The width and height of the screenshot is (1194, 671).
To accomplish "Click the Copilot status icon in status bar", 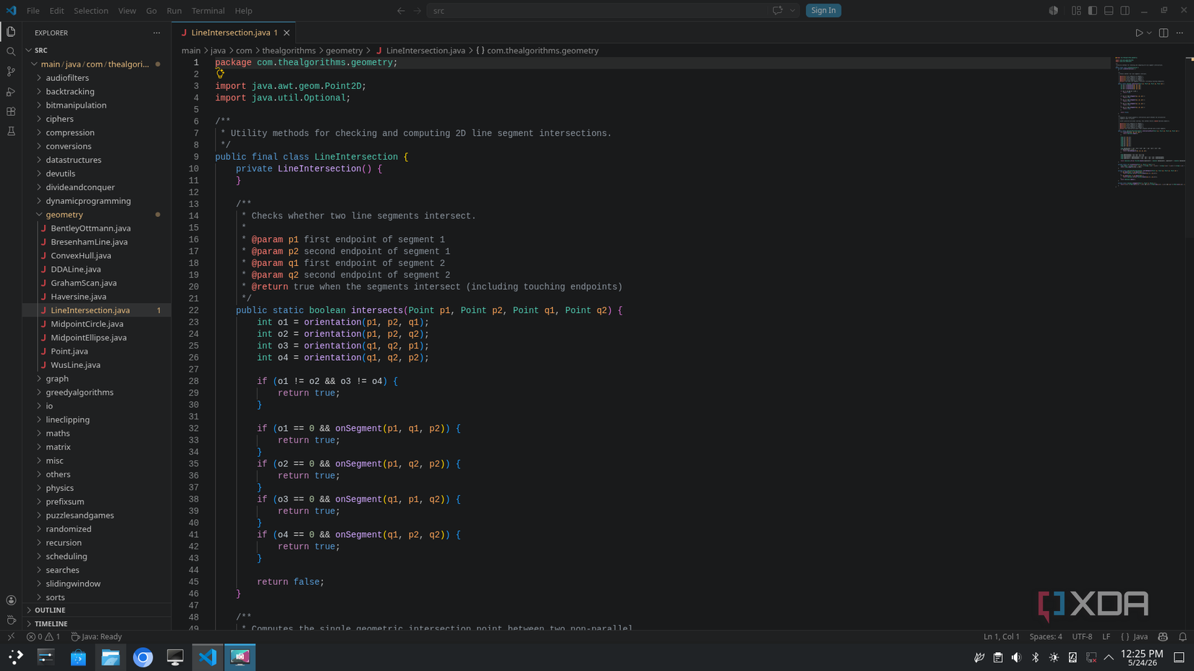I will (1163, 637).
